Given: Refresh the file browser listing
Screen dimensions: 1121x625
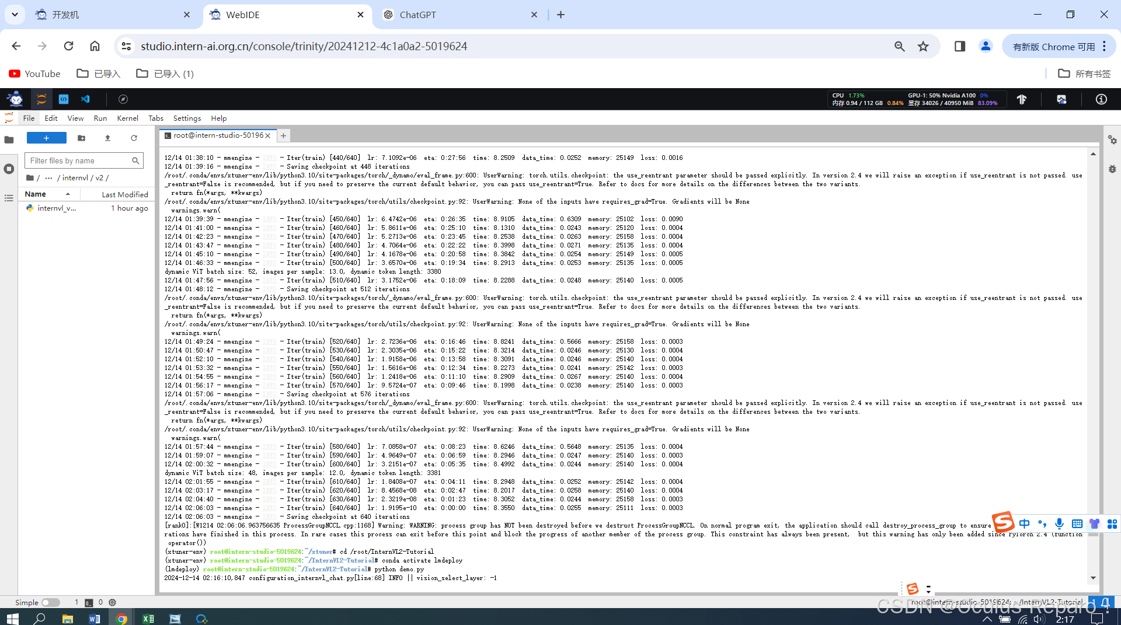Looking at the screenshot, I should point(134,138).
